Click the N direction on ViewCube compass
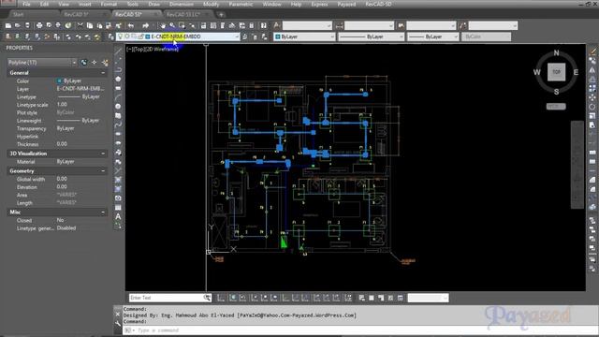 tap(556, 52)
